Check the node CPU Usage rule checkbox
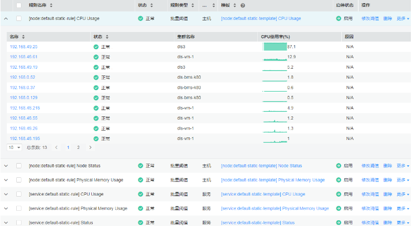413x226 pixels. coord(19,18)
